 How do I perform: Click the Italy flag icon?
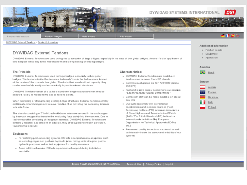click(x=202, y=102)
